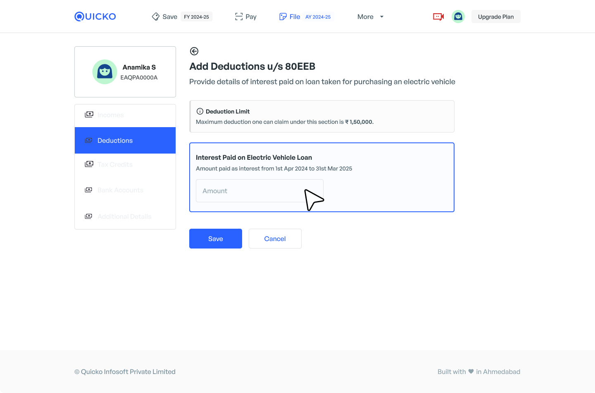The width and height of the screenshot is (595, 393).
Task: Click Anamika S profile avatar in sidebar
Action: (x=105, y=72)
